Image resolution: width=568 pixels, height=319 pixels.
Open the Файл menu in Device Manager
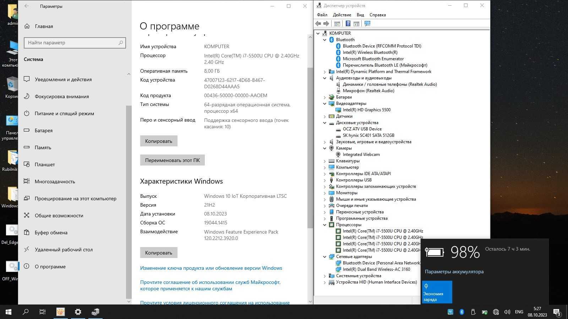(x=322, y=15)
